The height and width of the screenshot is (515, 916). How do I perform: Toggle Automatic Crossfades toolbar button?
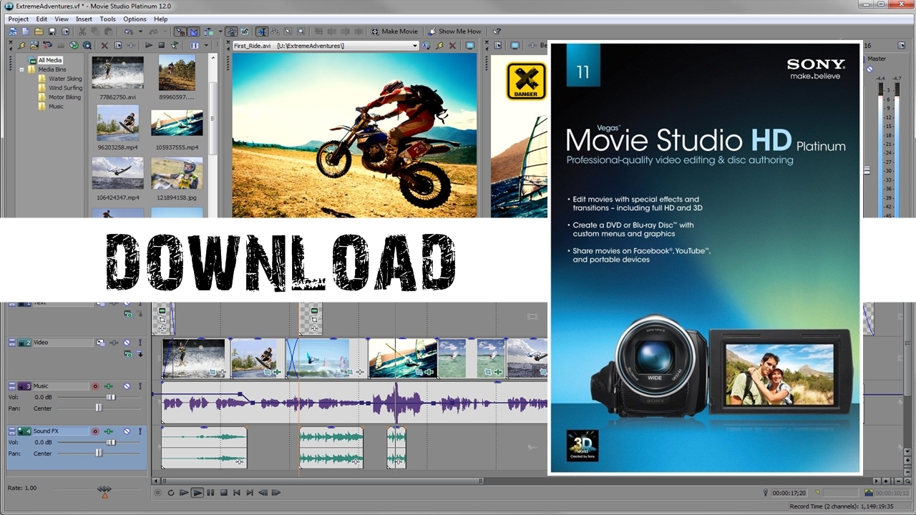click(194, 31)
